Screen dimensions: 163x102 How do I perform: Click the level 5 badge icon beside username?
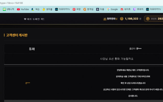(105, 19)
